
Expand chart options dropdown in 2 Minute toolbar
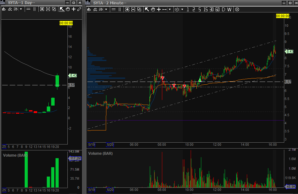(106, 9)
